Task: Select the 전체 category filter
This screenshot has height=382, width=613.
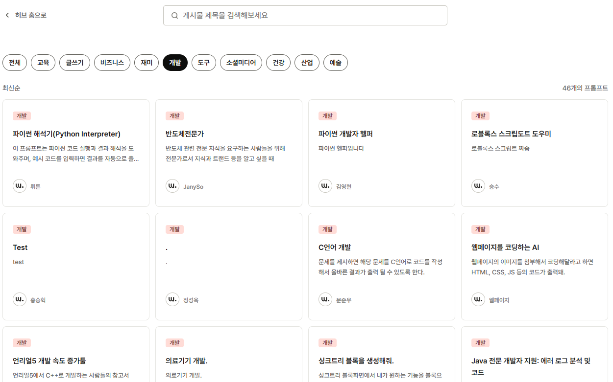Action: [x=15, y=63]
